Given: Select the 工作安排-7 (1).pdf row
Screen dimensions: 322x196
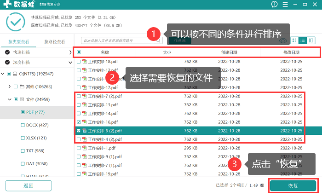Looking at the screenshot, I should [x=198, y=165].
